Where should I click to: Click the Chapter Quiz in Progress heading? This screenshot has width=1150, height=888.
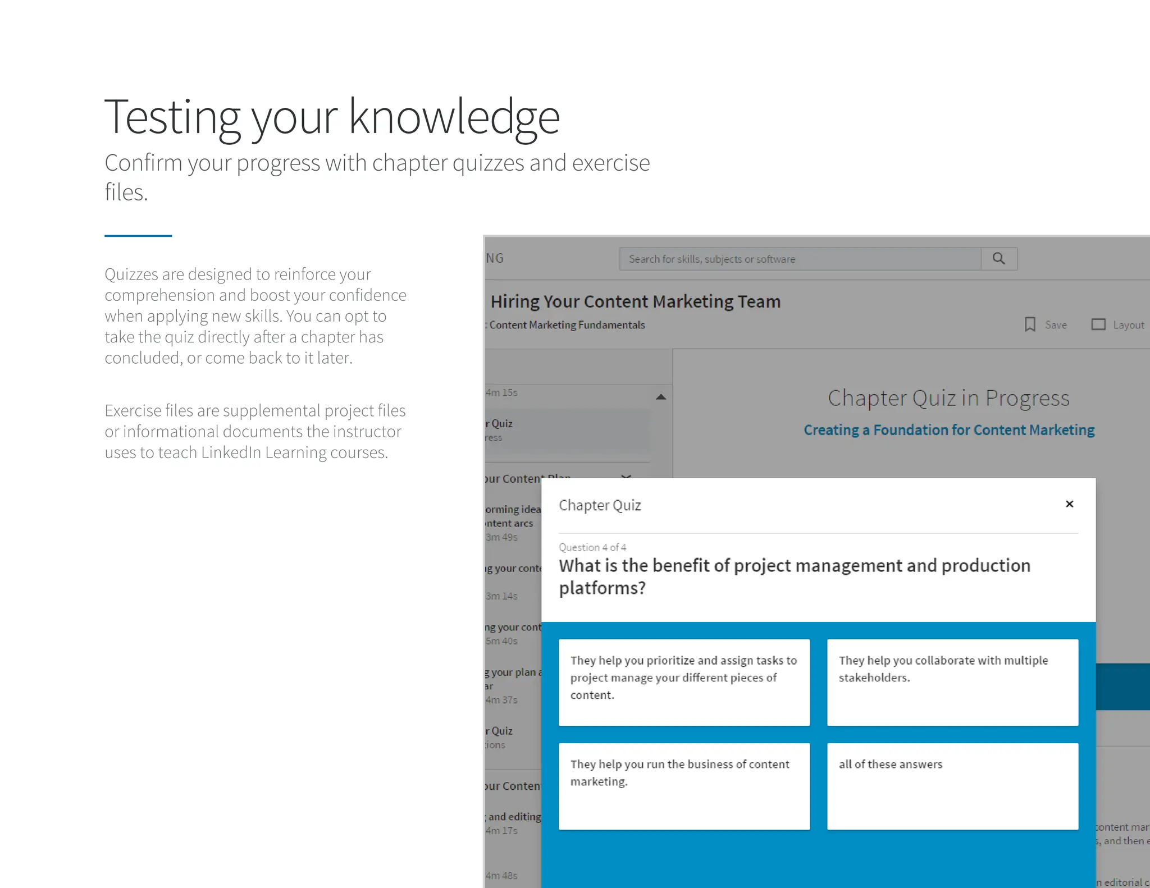click(x=948, y=398)
